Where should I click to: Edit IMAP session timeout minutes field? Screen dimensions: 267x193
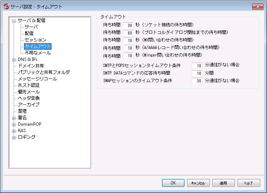point(197,81)
